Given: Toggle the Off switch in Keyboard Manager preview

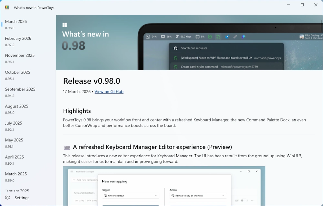Looking at the screenshot, I should tap(244, 201).
